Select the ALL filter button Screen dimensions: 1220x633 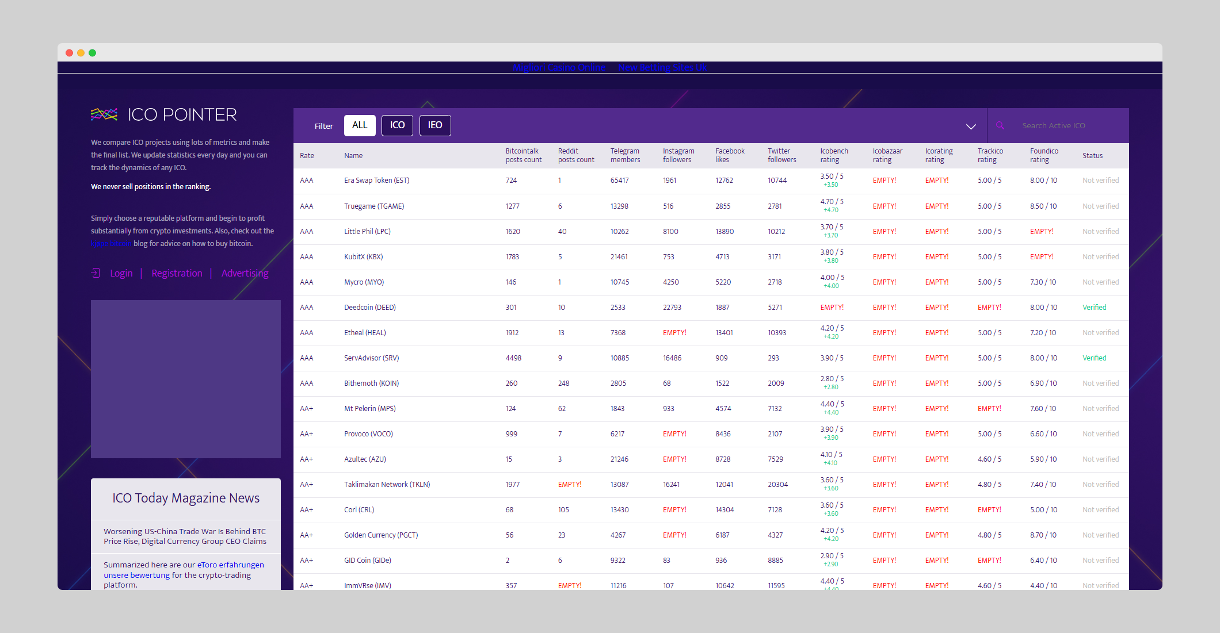[x=360, y=125]
